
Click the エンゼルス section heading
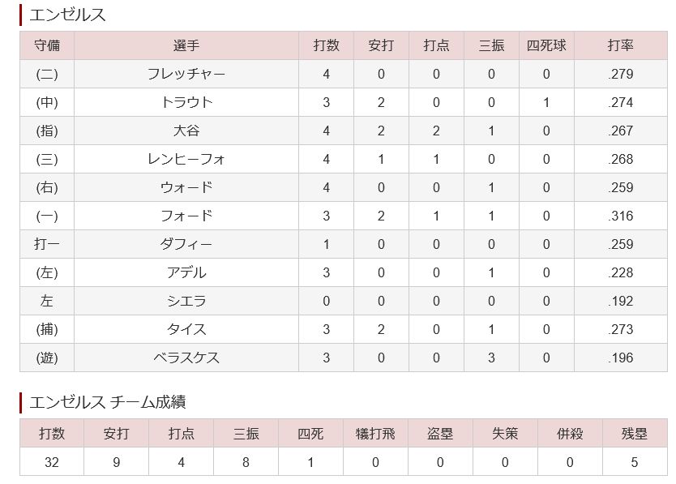67,15
